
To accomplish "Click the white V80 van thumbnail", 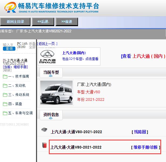I will [x=56, y=93].
